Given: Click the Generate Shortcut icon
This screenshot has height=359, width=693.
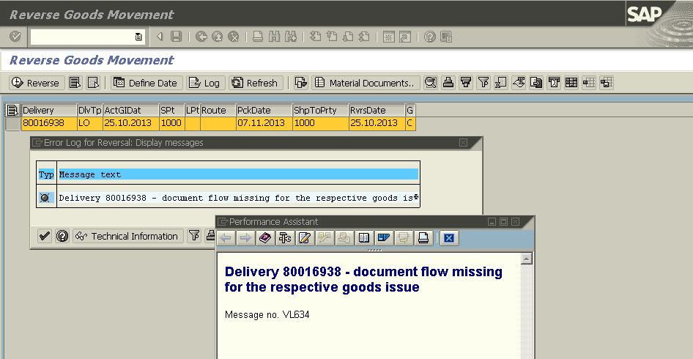Looking at the screenshot, I should point(405,37).
